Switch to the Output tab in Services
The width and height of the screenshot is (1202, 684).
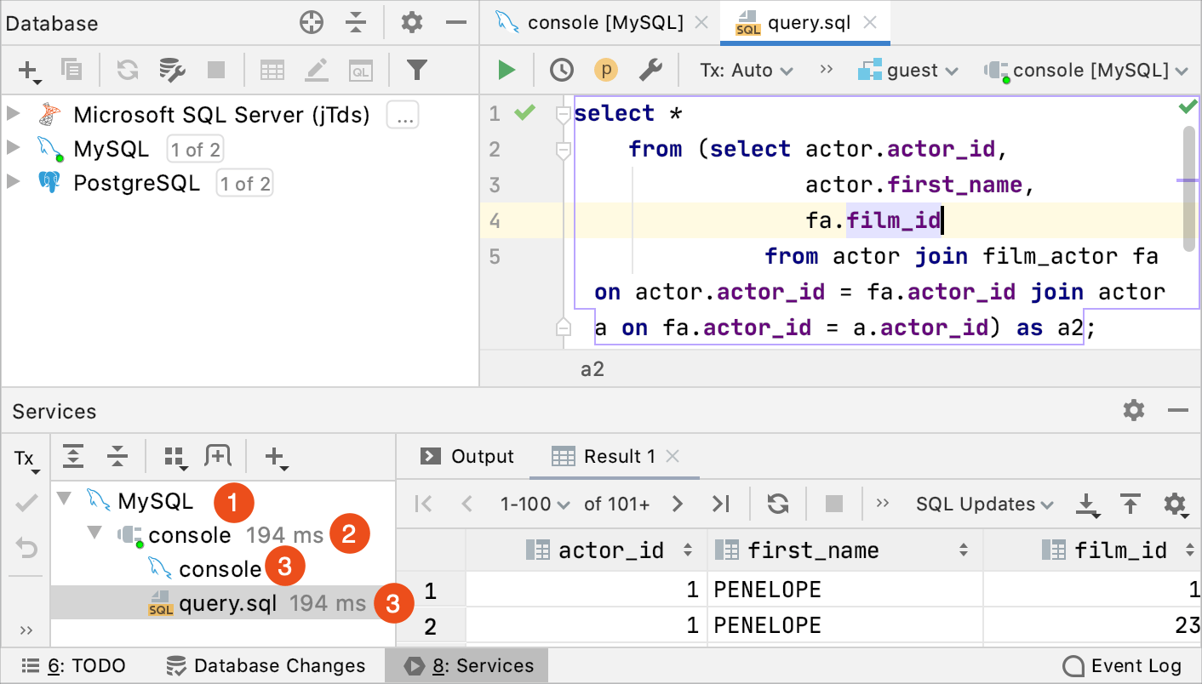coord(467,457)
